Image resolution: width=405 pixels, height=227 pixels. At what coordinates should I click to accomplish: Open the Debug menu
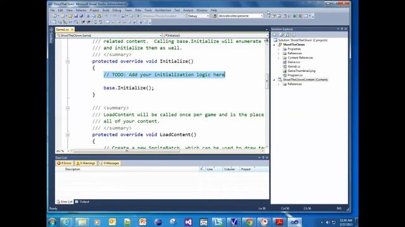[x=116, y=10]
